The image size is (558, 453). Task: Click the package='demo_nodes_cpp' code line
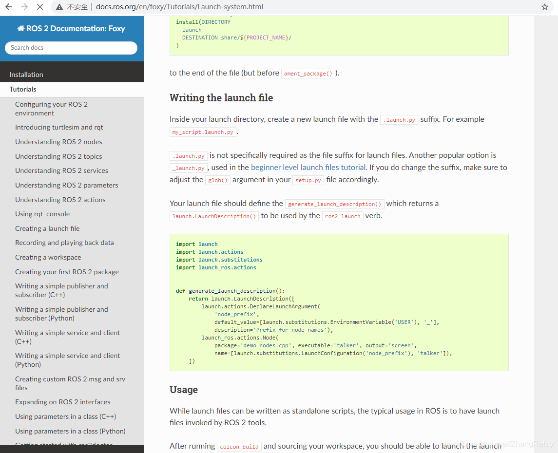pyautogui.click(x=315, y=346)
